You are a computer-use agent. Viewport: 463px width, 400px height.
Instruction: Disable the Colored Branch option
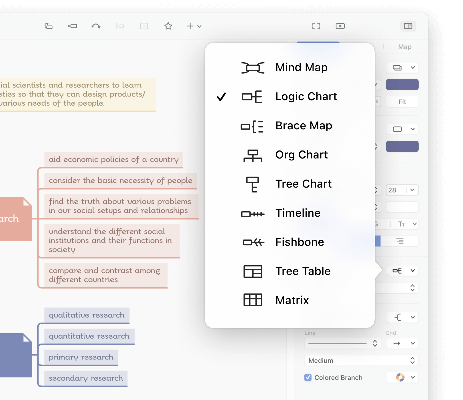pyautogui.click(x=308, y=377)
